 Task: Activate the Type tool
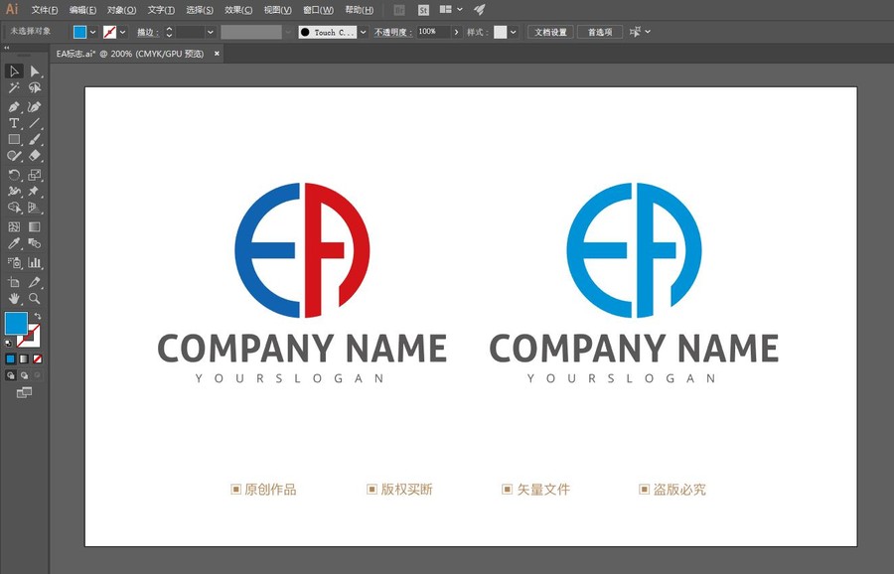[14, 123]
